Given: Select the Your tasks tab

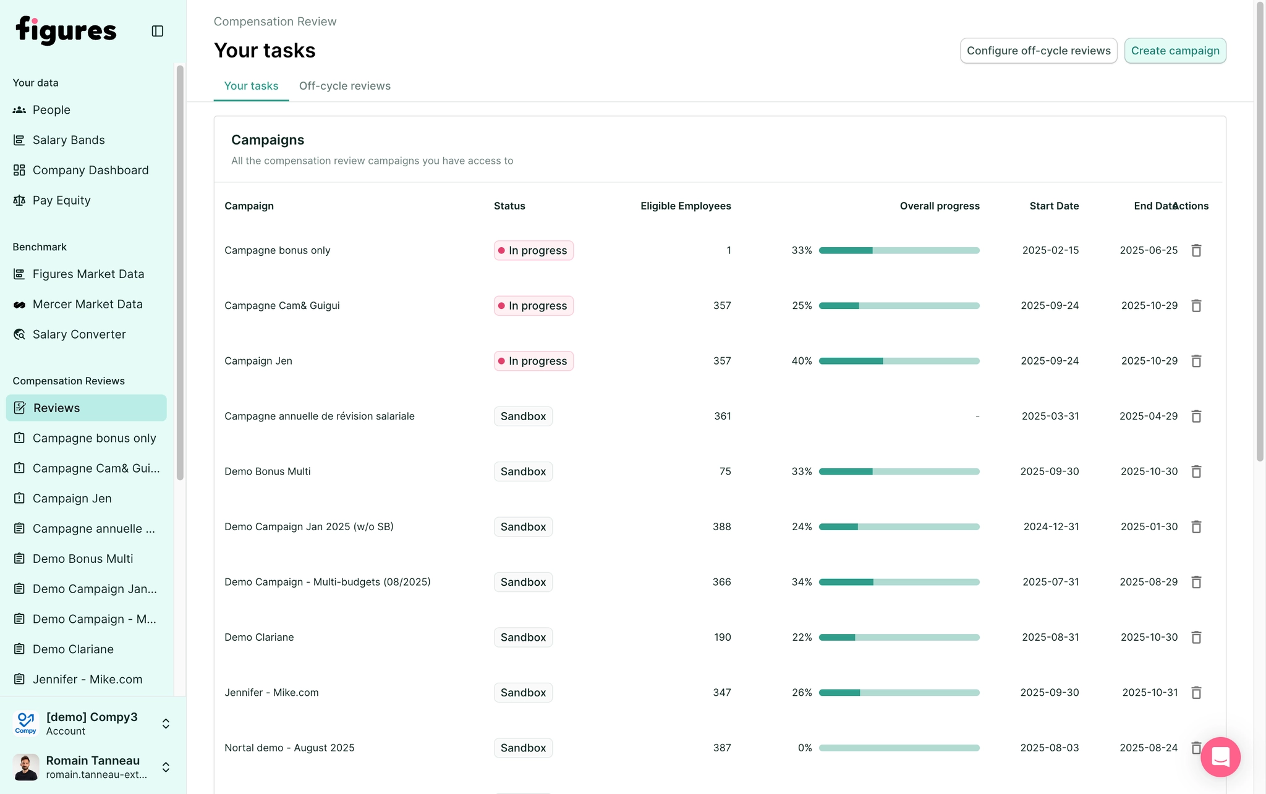Looking at the screenshot, I should 250,86.
